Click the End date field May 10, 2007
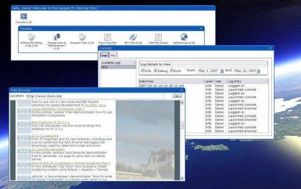The height and width of the screenshot is (189, 301). (x=246, y=71)
